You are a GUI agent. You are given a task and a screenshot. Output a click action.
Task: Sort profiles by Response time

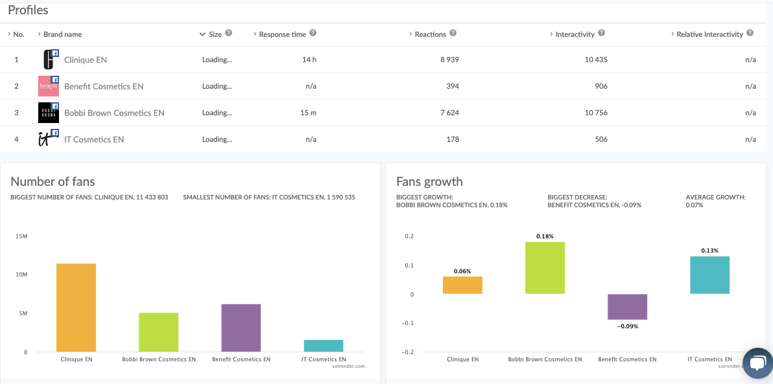(282, 34)
